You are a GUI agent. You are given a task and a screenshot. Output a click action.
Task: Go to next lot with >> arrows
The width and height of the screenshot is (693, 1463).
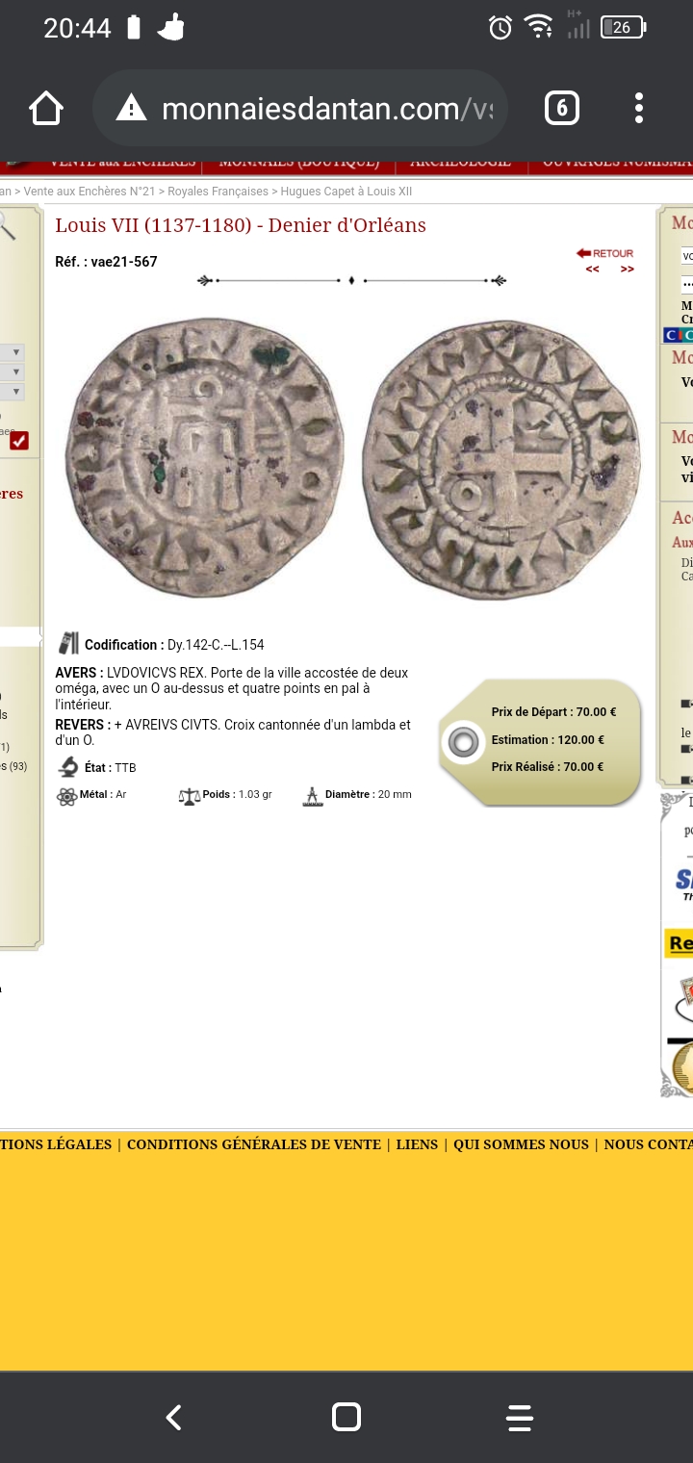628,269
